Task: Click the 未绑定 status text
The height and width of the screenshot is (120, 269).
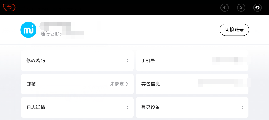Action: 117,84
